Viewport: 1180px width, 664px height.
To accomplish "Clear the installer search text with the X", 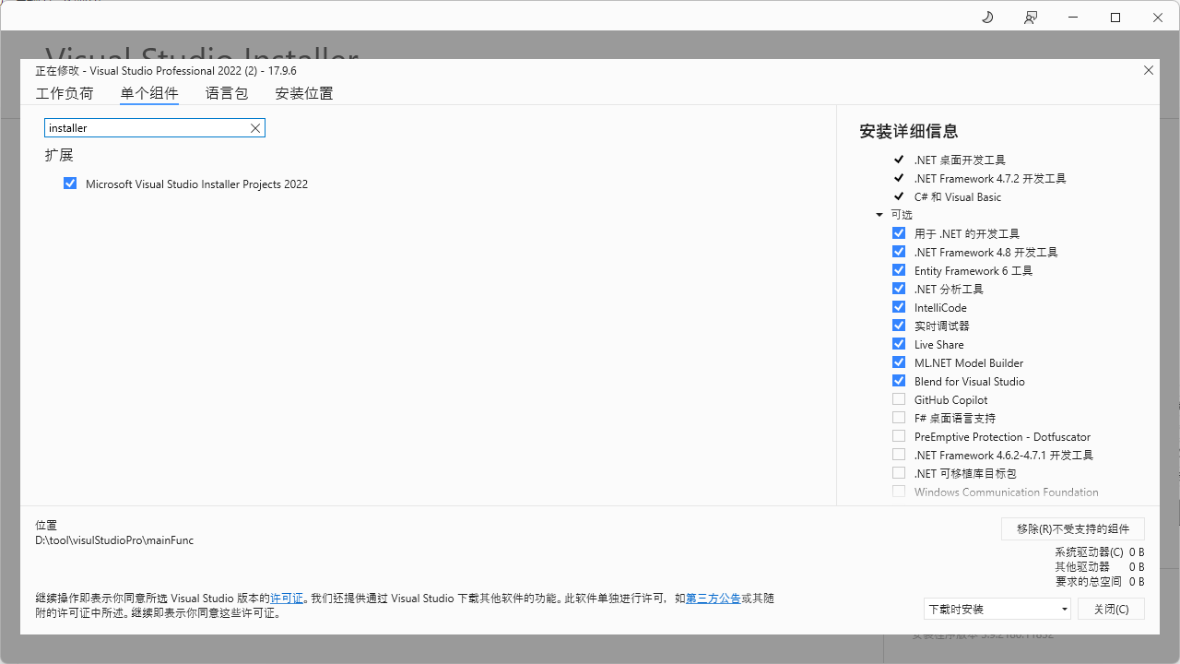I will coord(255,128).
